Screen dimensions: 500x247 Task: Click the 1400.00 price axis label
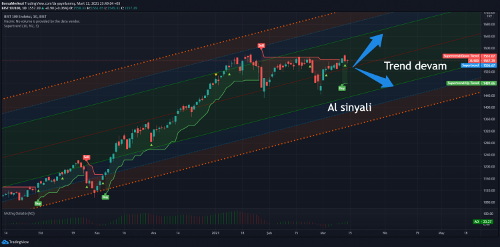[x=489, y=107]
